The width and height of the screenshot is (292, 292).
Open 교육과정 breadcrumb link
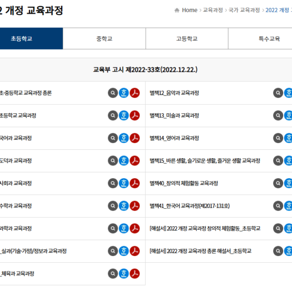click(213, 10)
